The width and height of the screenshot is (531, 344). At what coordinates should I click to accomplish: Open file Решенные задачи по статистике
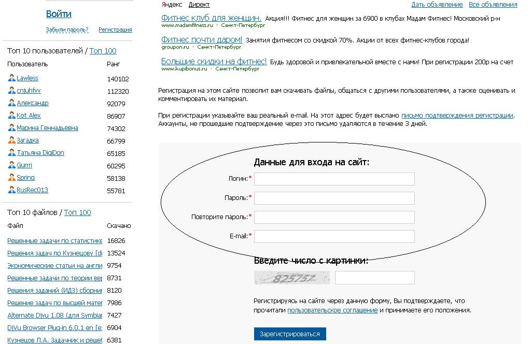(x=55, y=241)
